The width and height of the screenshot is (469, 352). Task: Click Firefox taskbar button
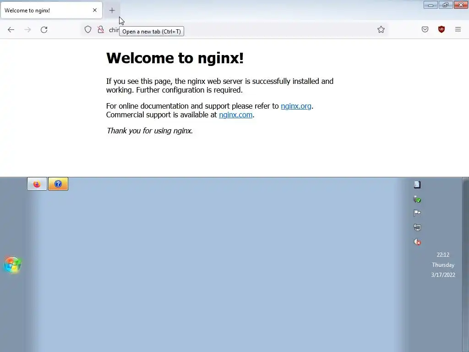pos(37,184)
